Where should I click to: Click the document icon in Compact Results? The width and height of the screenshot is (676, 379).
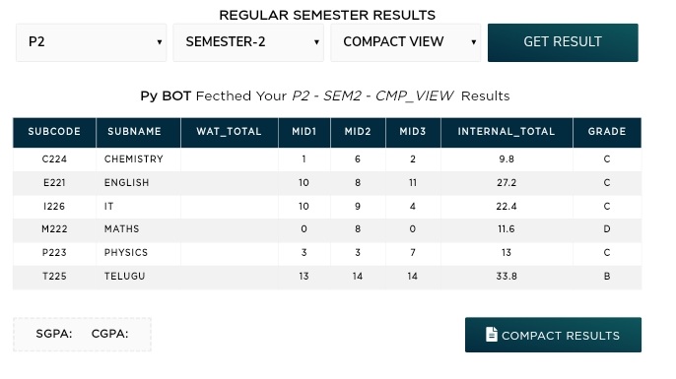click(x=491, y=335)
